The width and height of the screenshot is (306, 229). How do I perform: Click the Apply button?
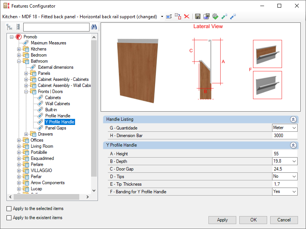click(x=222, y=220)
